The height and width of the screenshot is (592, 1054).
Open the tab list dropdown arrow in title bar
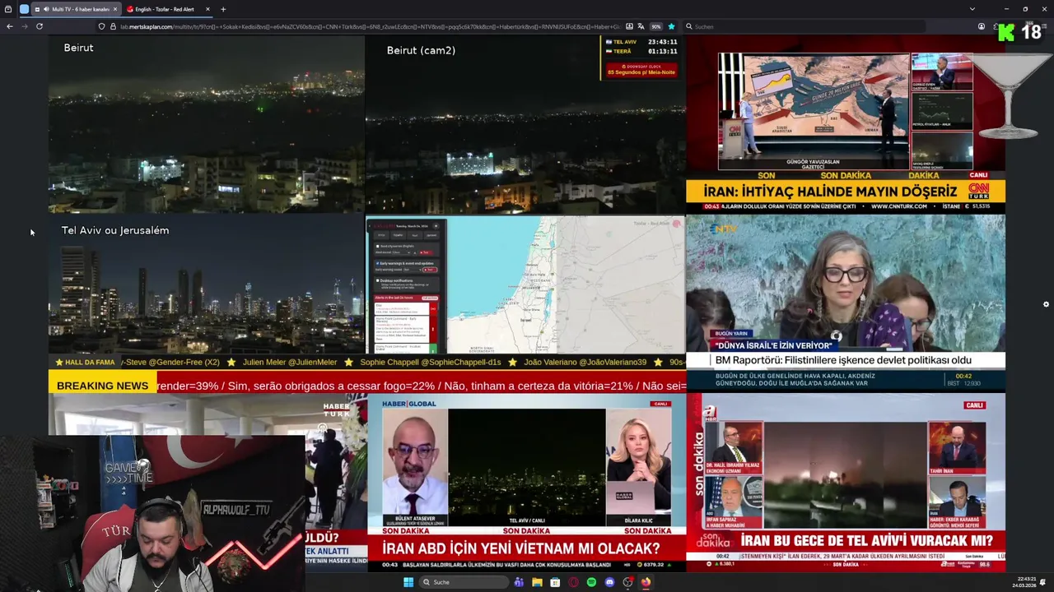(972, 9)
